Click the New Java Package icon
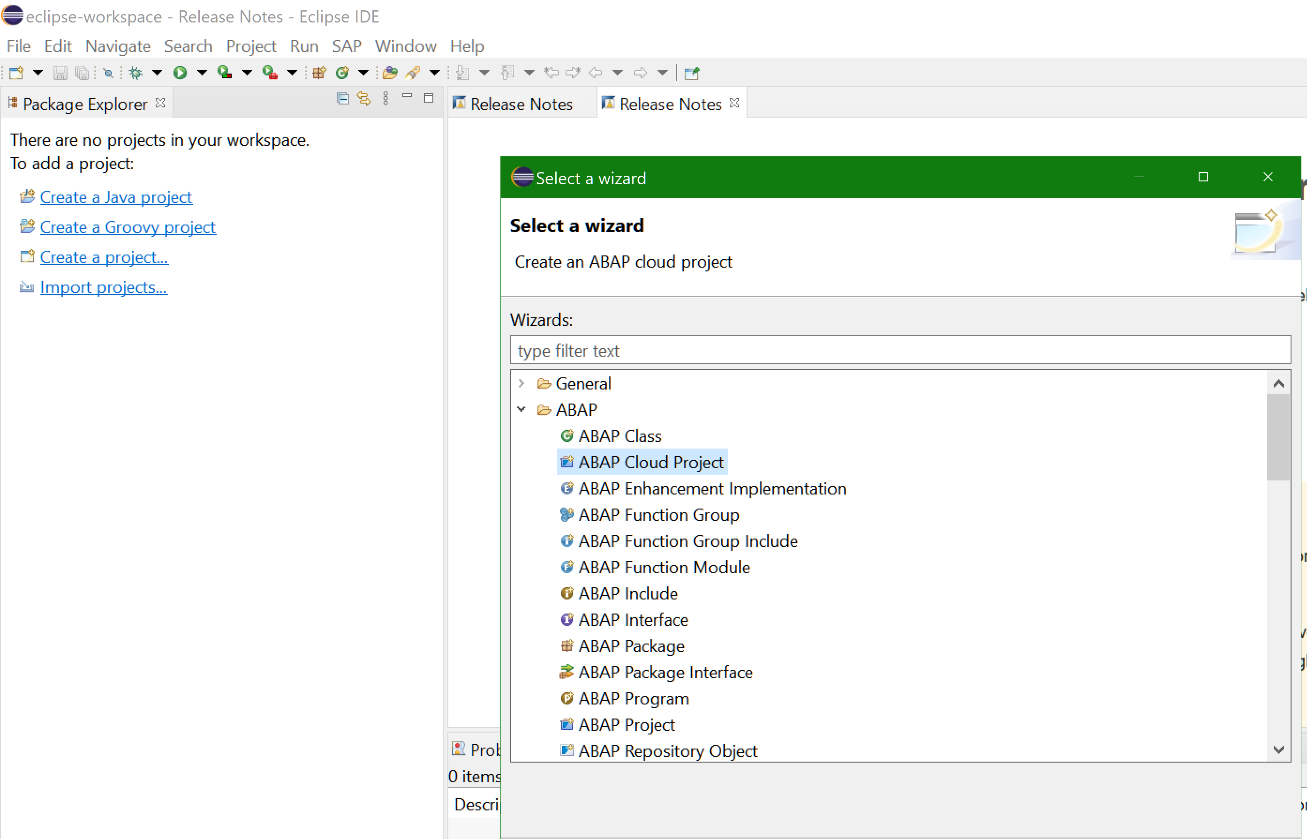 (319, 73)
